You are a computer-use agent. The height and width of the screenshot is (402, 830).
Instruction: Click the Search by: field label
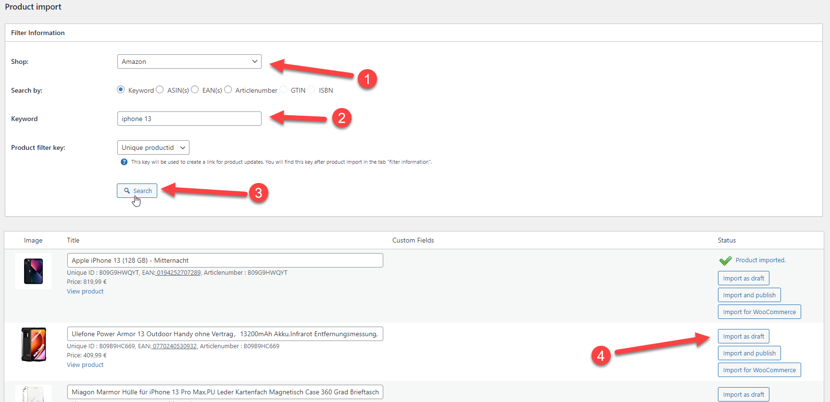[x=26, y=90]
